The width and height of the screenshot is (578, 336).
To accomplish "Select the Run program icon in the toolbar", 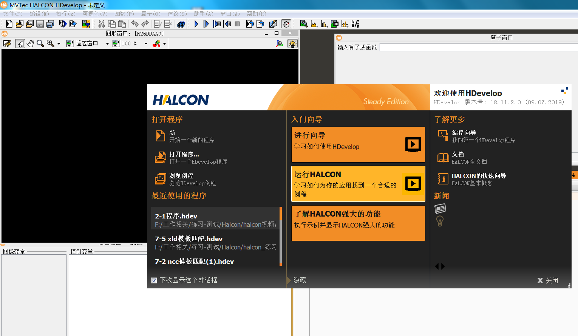I will point(196,24).
